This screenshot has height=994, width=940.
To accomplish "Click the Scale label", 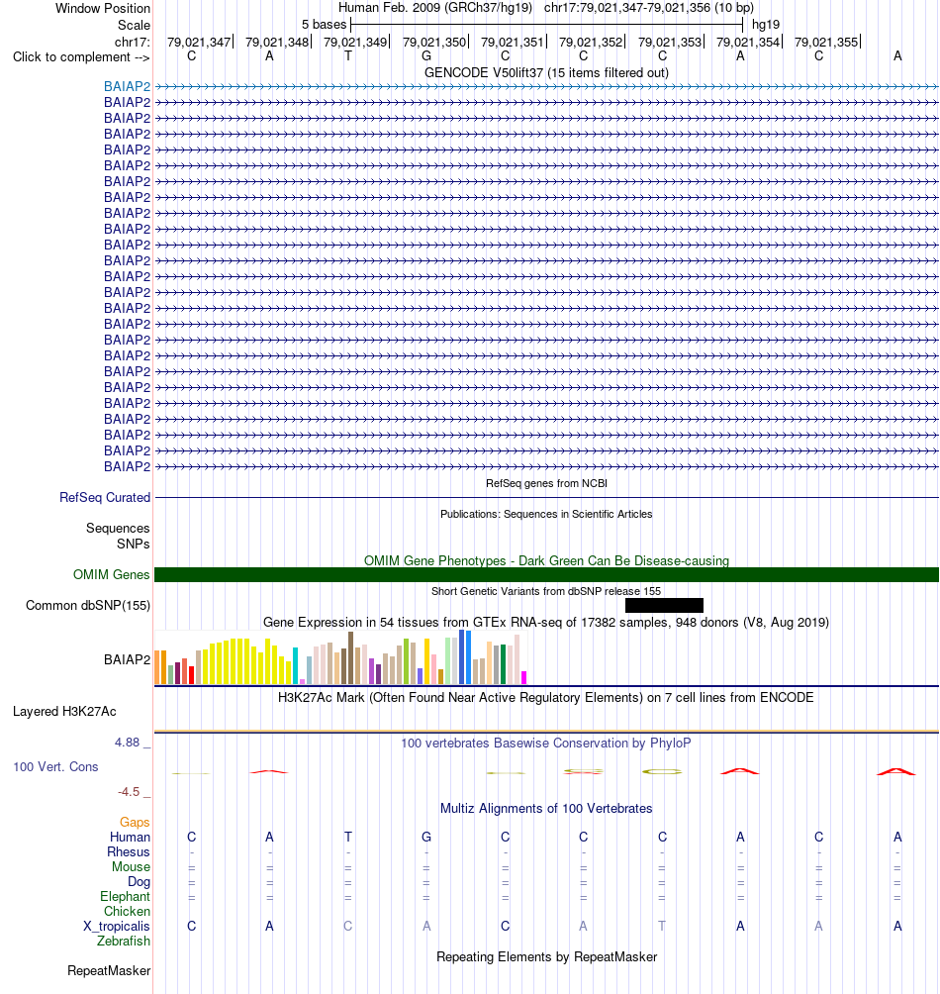I will coord(134,26).
